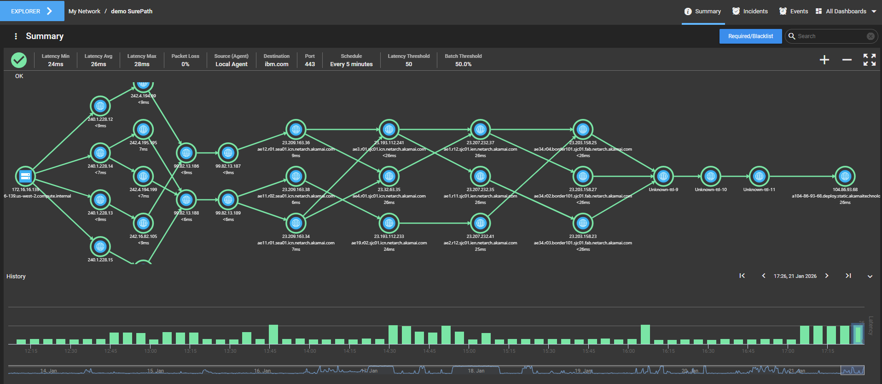
Task: Go to the next history timestamp
Action: pyautogui.click(x=827, y=276)
